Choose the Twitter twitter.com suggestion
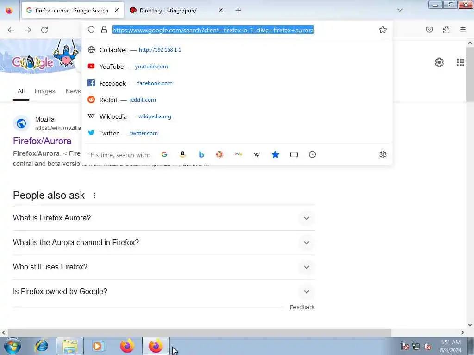 (x=237, y=133)
